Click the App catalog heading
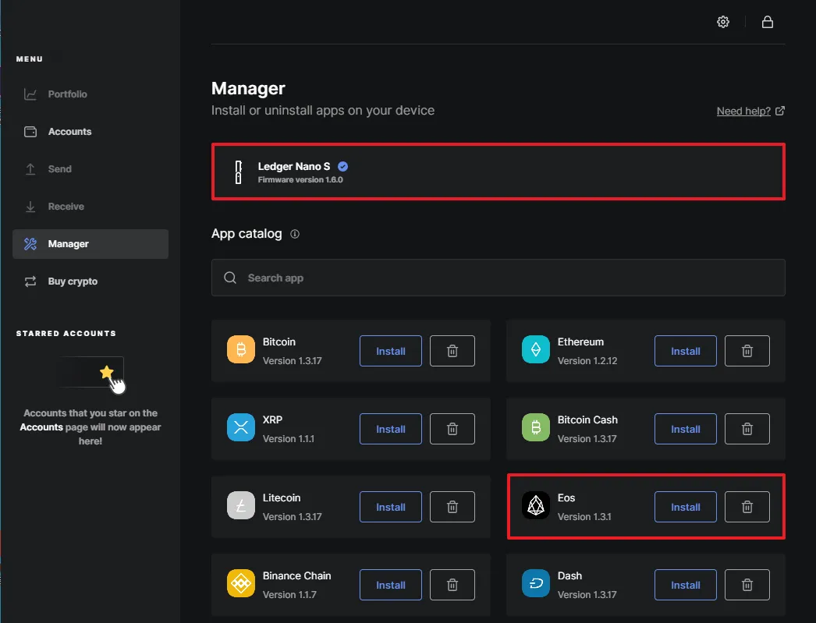The width and height of the screenshot is (816, 623). (247, 234)
